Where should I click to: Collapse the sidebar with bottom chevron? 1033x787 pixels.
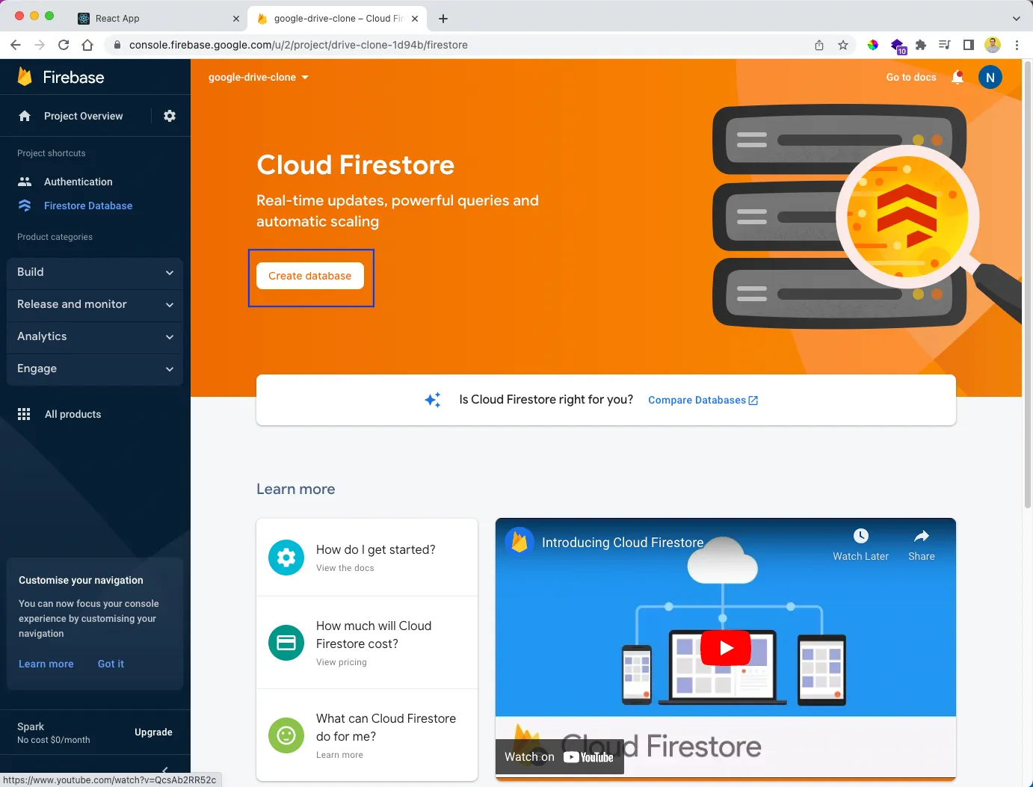(x=165, y=769)
